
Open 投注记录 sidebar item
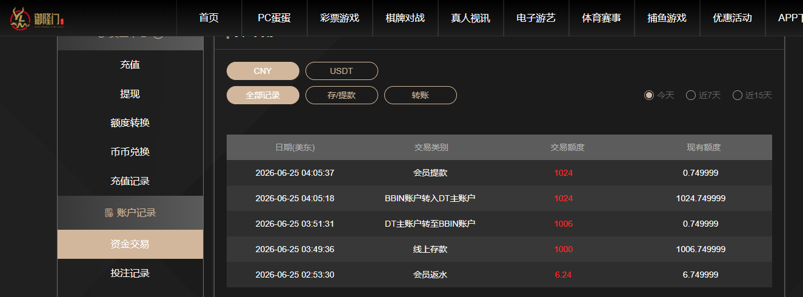click(130, 273)
